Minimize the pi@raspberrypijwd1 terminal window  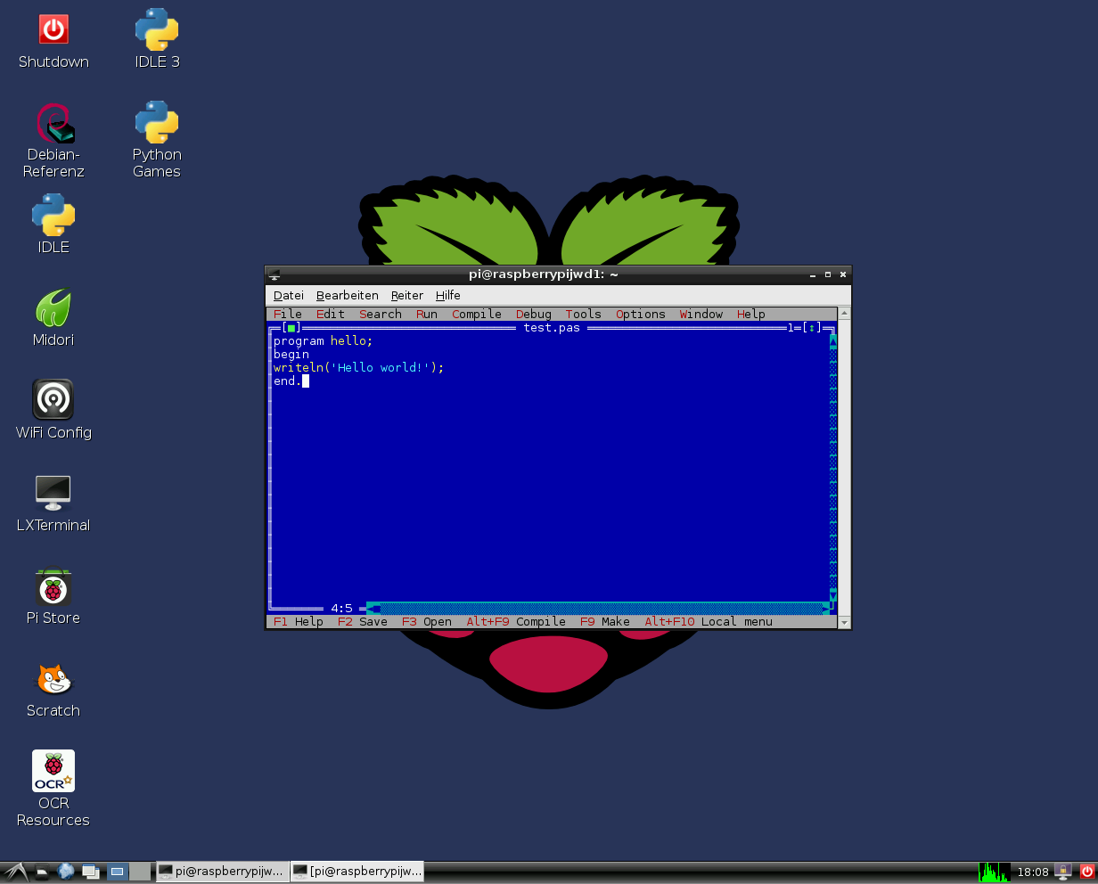pyautogui.click(x=812, y=274)
